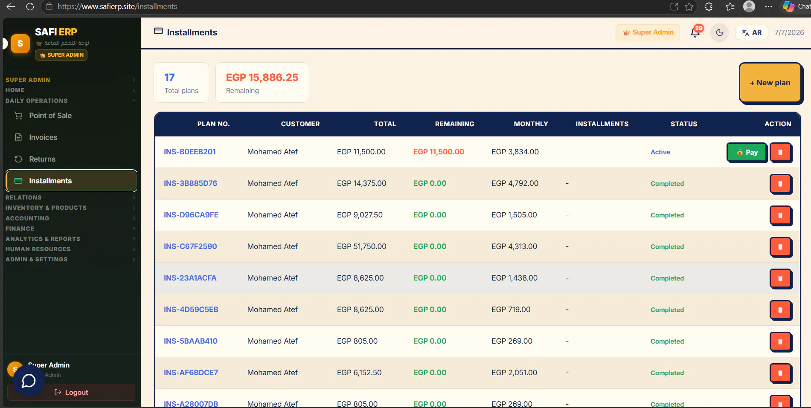This screenshot has height=408, width=811.
Task: Open browser extensions icon
Action: point(709,6)
